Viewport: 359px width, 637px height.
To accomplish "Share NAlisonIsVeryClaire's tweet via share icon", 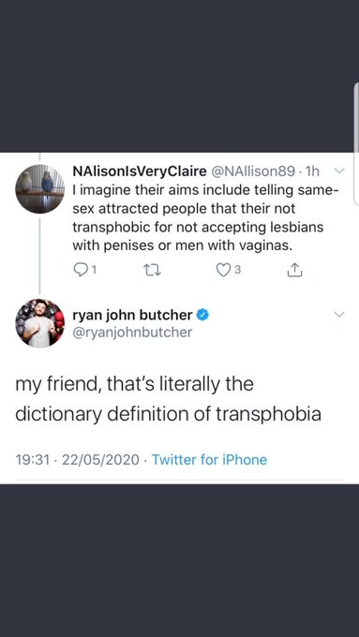I will pyautogui.click(x=294, y=270).
